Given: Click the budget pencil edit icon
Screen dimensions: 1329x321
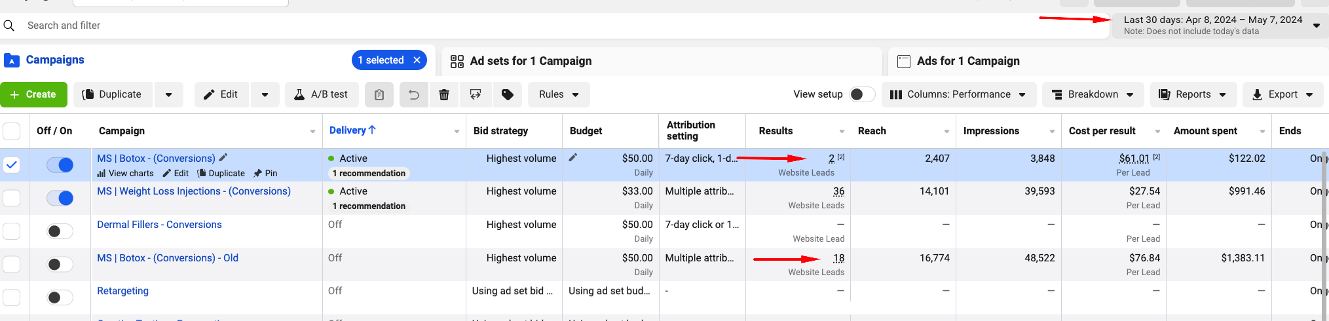Looking at the screenshot, I should (x=573, y=157).
